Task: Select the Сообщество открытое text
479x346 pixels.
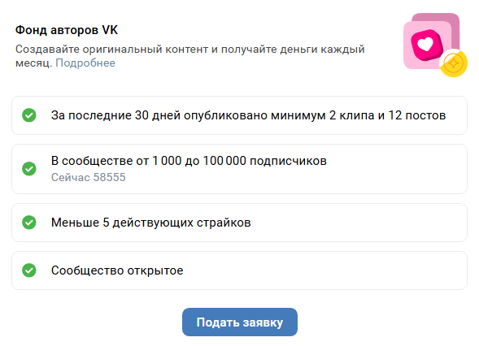Action: coord(117,270)
